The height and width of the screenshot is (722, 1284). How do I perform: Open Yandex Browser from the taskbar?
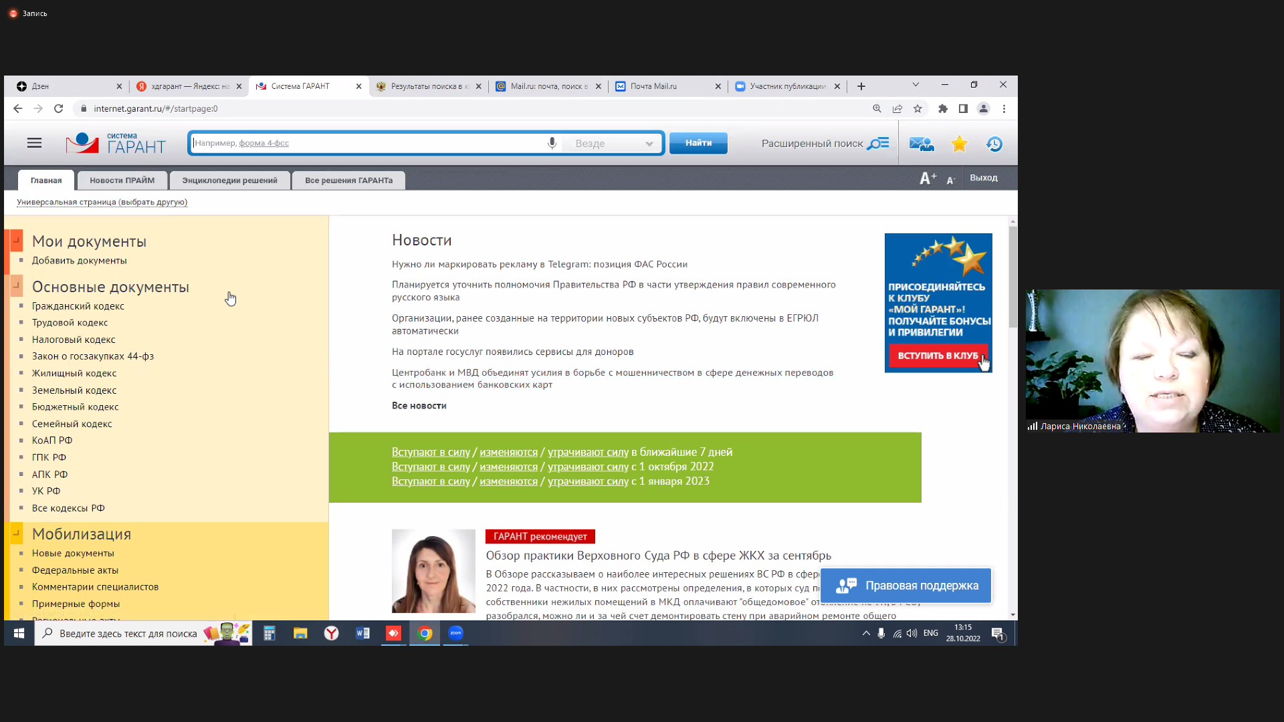click(331, 633)
